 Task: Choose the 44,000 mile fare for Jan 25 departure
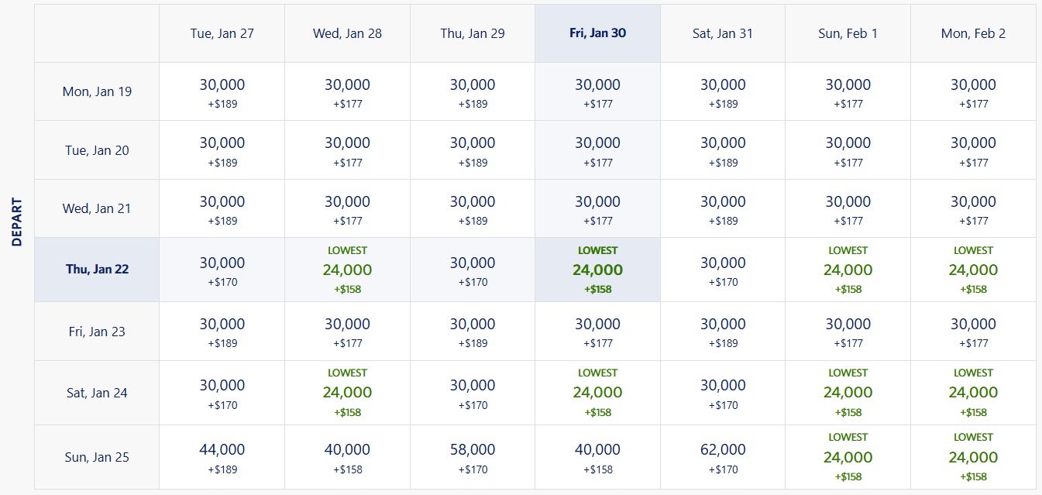[222, 457]
